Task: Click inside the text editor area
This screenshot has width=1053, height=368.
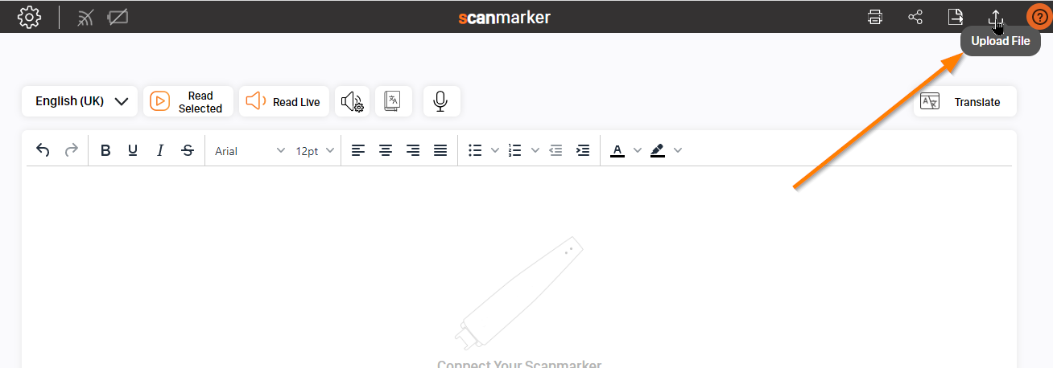Action: click(518, 265)
